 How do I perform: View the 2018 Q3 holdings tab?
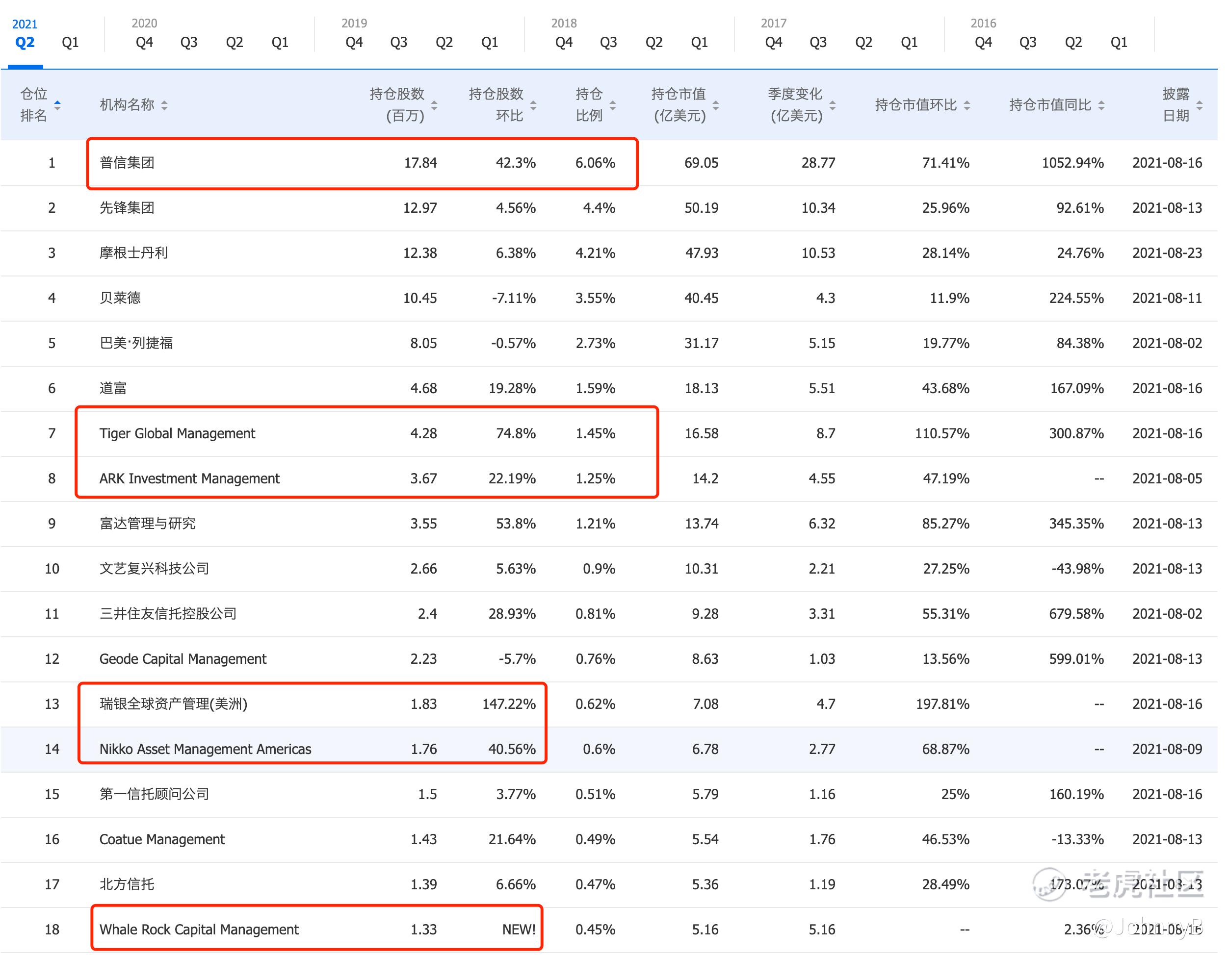point(608,42)
